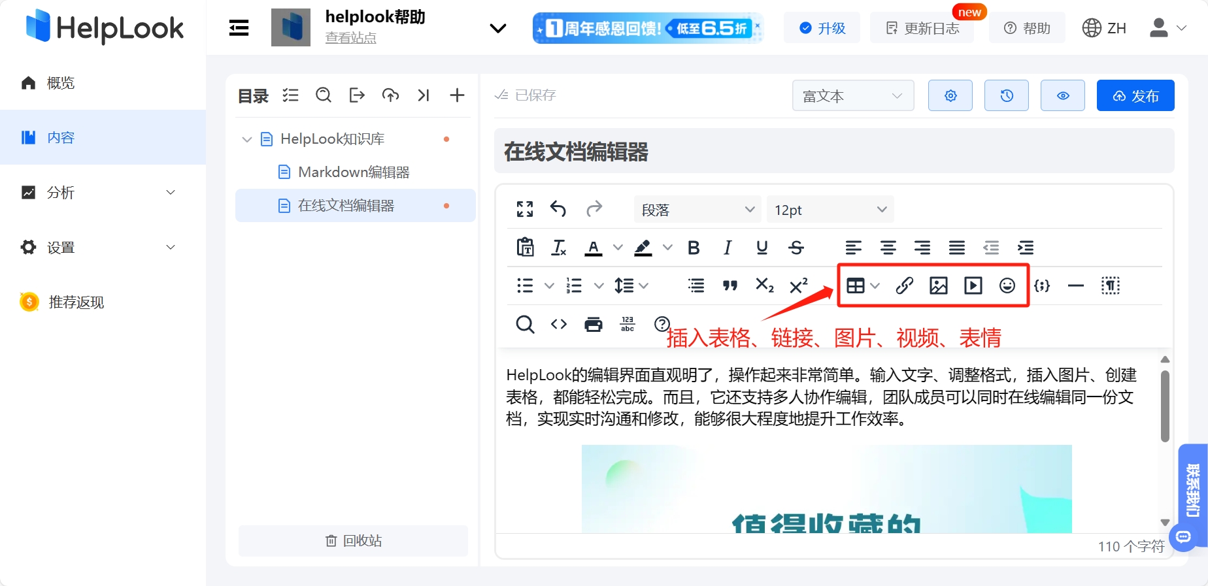Expand highlight color options arrow
The image size is (1208, 586).
pyautogui.click(x=667, y=248)
